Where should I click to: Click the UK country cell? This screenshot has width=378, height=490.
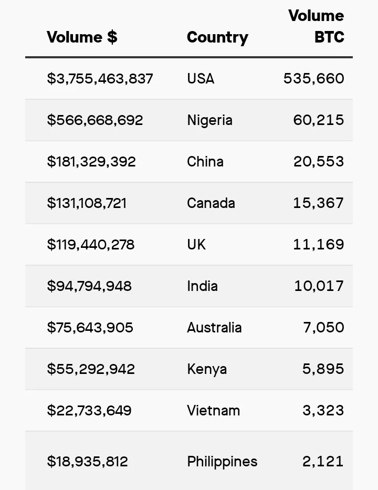click(196, 245)
